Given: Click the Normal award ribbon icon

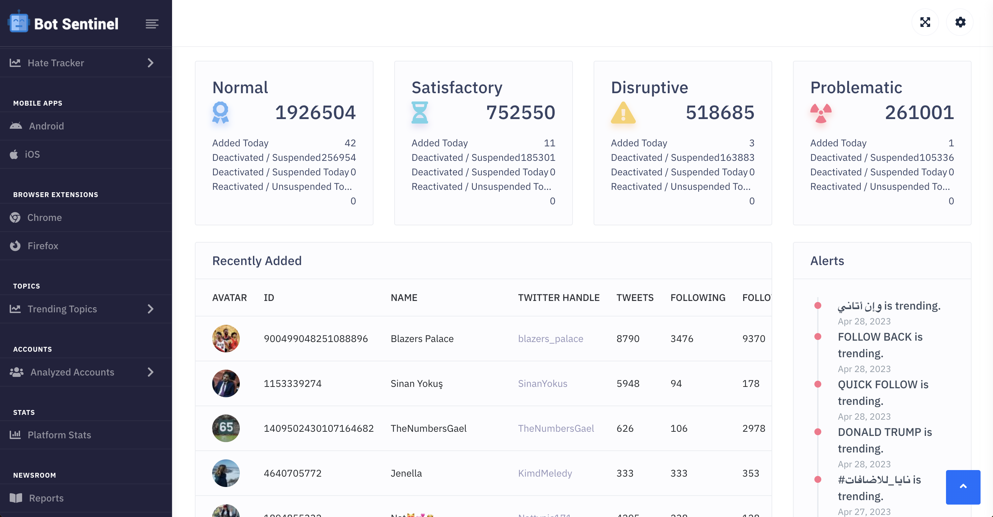Looking at the screenshot, I should tap(220, 113).
